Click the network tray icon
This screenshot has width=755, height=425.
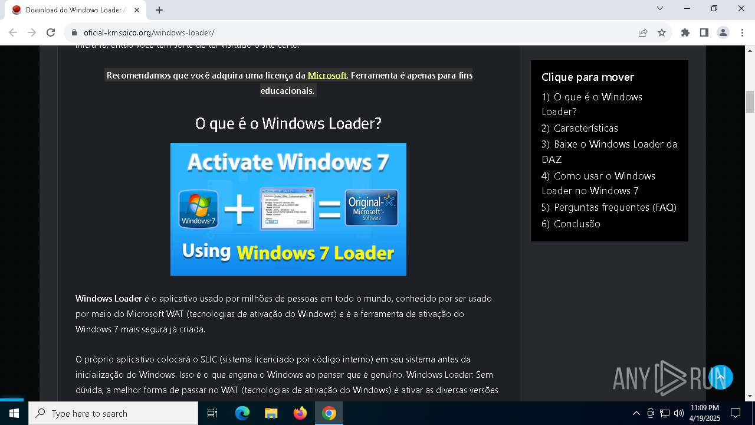[665, 413]
